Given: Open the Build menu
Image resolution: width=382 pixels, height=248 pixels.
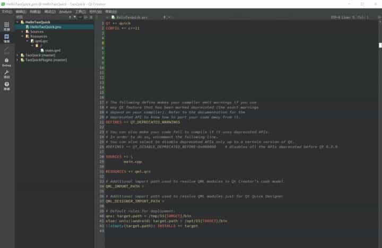Looking at the screenshot, I should 36,12.
